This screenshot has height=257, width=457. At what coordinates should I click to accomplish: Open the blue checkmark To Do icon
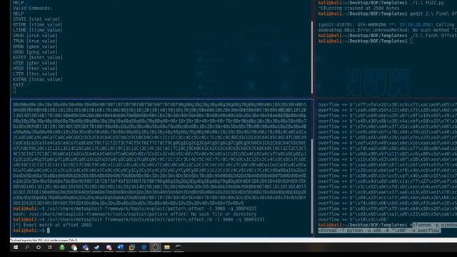97,248
